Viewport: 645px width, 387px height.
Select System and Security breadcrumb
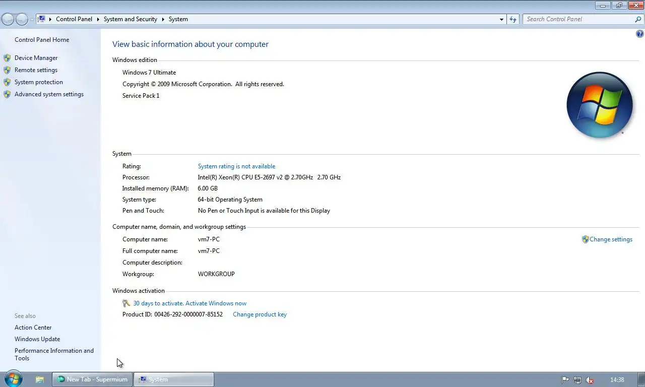[131, 19]
